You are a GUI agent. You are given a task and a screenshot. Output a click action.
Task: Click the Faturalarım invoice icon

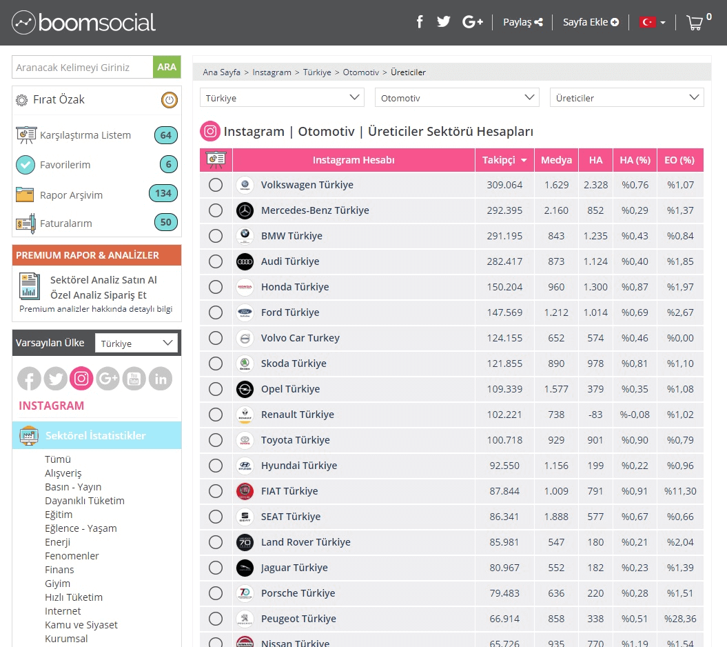25,223
